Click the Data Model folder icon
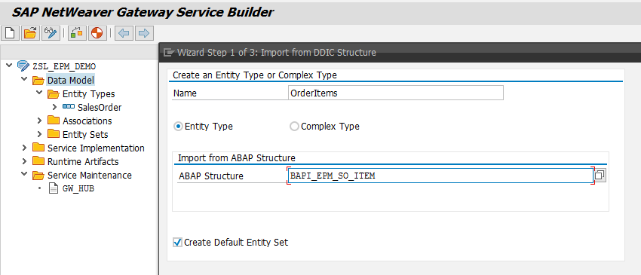The image size is (641, 275). (x=38, y=80)
